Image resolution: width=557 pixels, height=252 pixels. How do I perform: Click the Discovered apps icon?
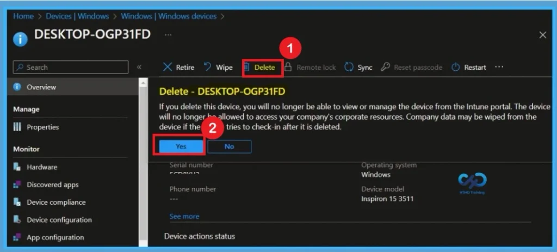click(x=17, y=185)
